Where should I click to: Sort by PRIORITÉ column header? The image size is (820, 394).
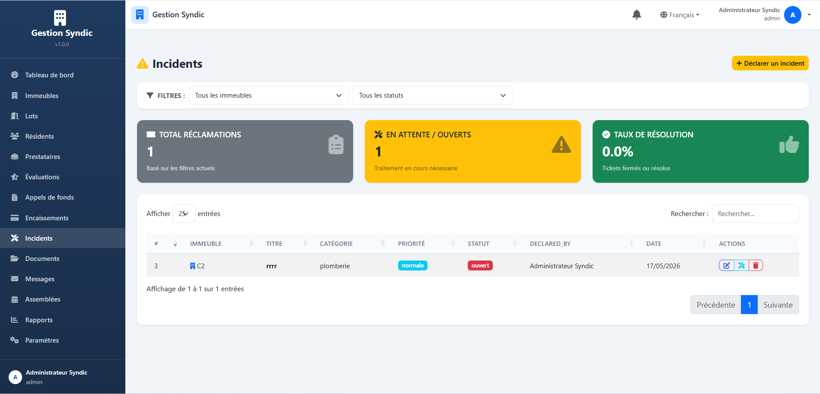[426, 244]
